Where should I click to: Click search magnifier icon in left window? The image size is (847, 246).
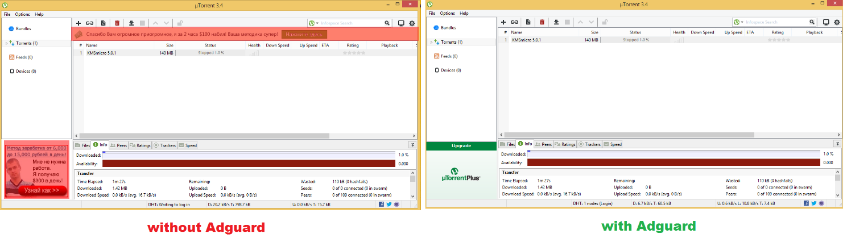click(387, 23)
